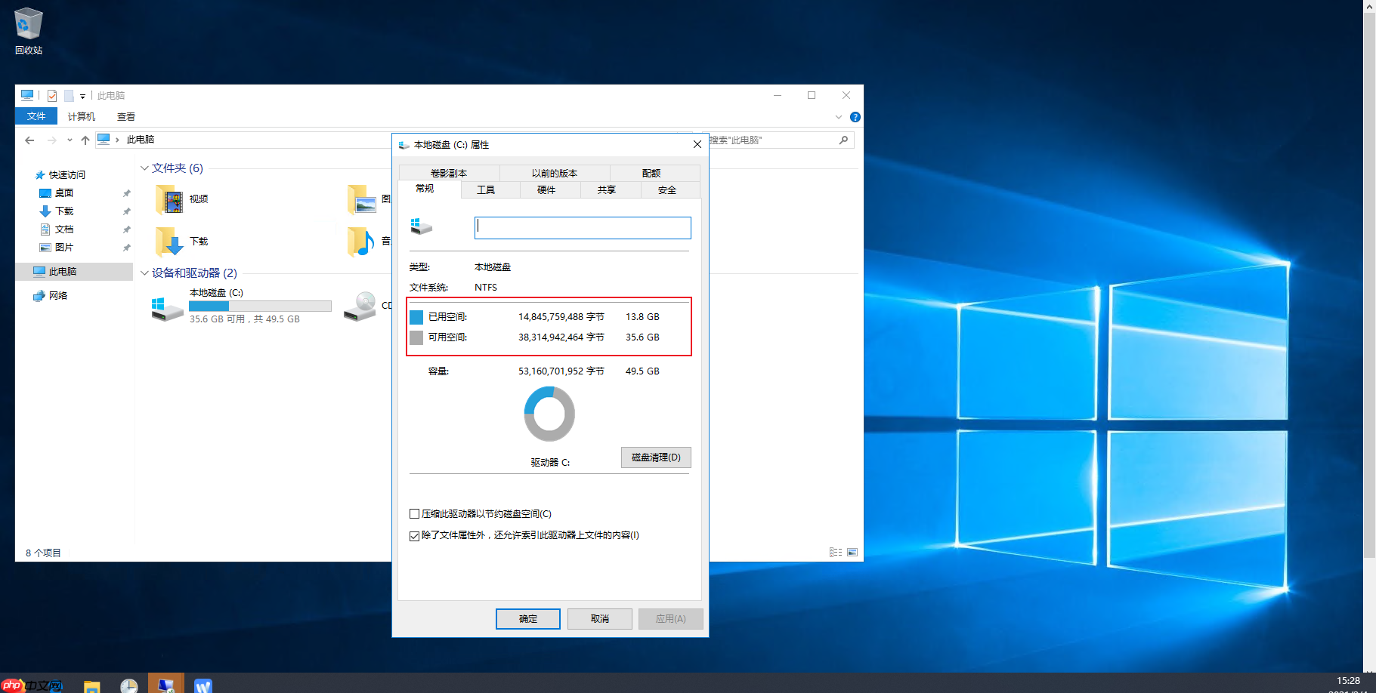
Task: Open the 本地磁盘 (C:) drive icon
Action: [166, 306]
